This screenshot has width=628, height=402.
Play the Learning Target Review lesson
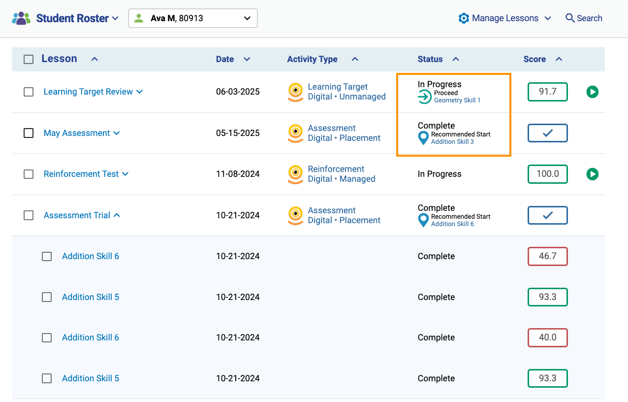coord(593,92)
